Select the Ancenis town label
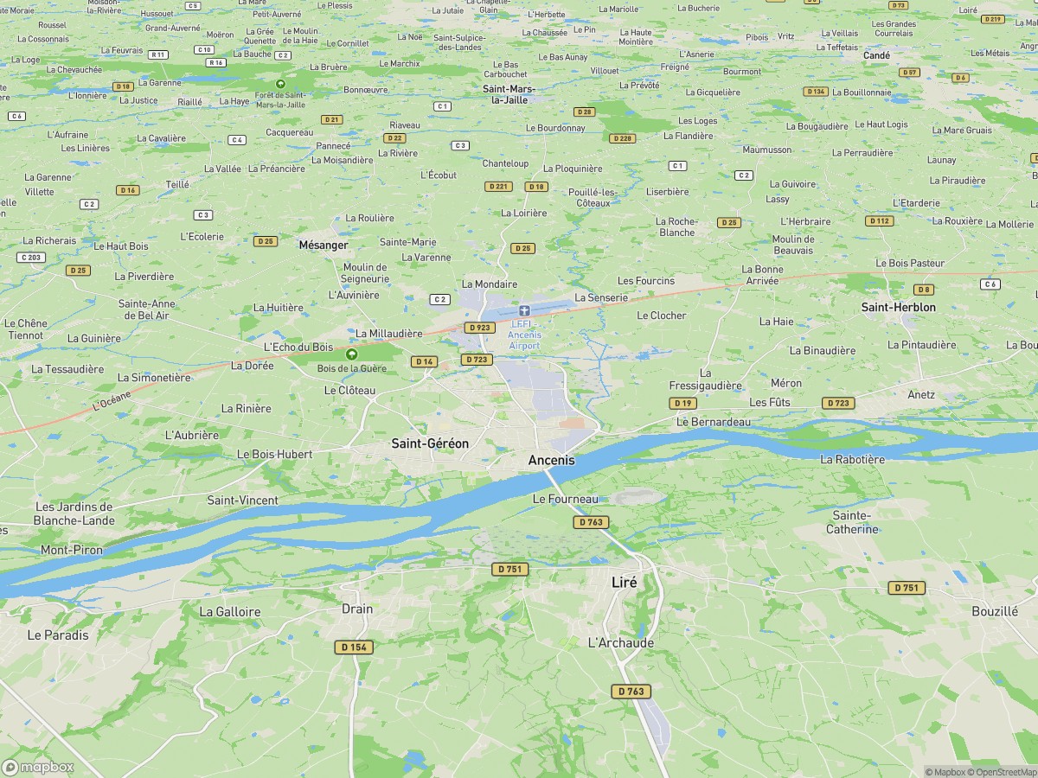Image resolution: width=1038 pixels, height=778 pixels. [x=552, y=461]
